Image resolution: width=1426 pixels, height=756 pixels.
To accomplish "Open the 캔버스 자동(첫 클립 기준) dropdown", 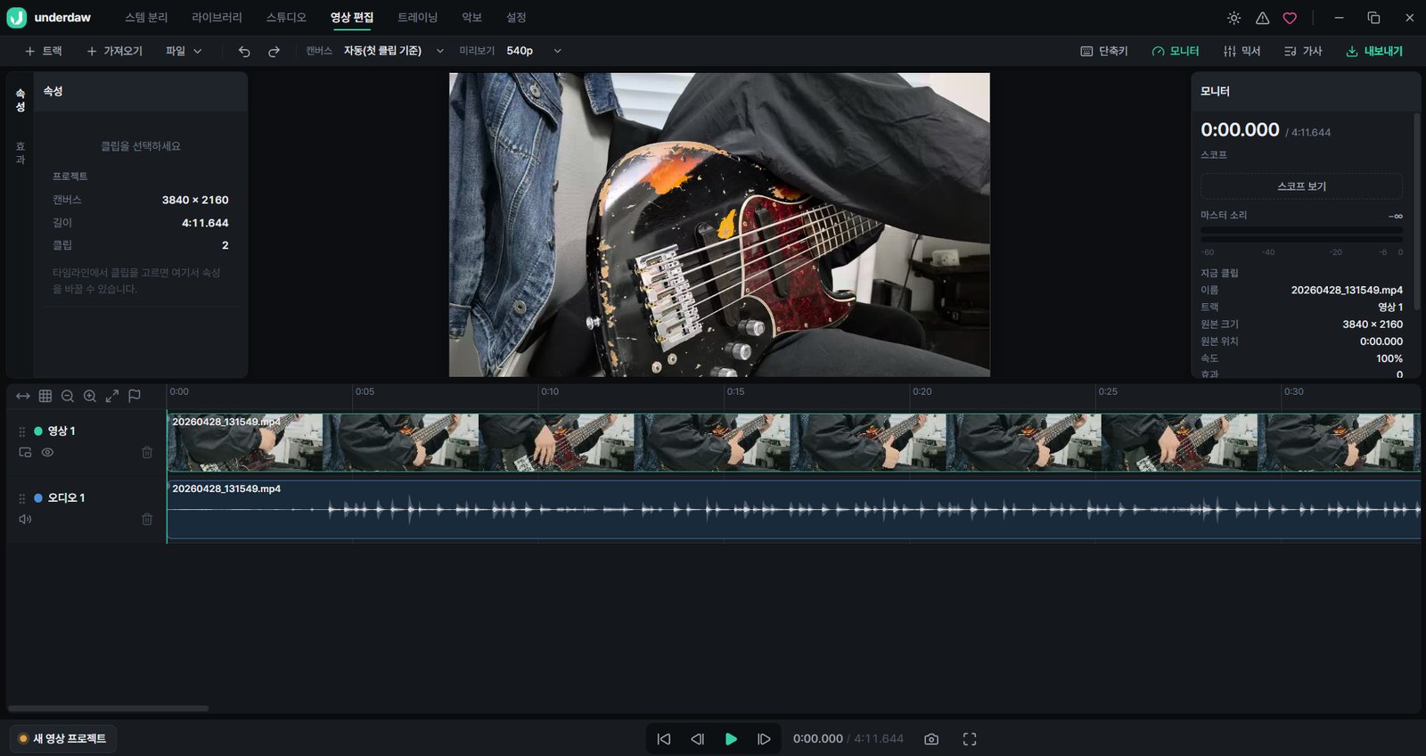I will click(x=394, y=52).
